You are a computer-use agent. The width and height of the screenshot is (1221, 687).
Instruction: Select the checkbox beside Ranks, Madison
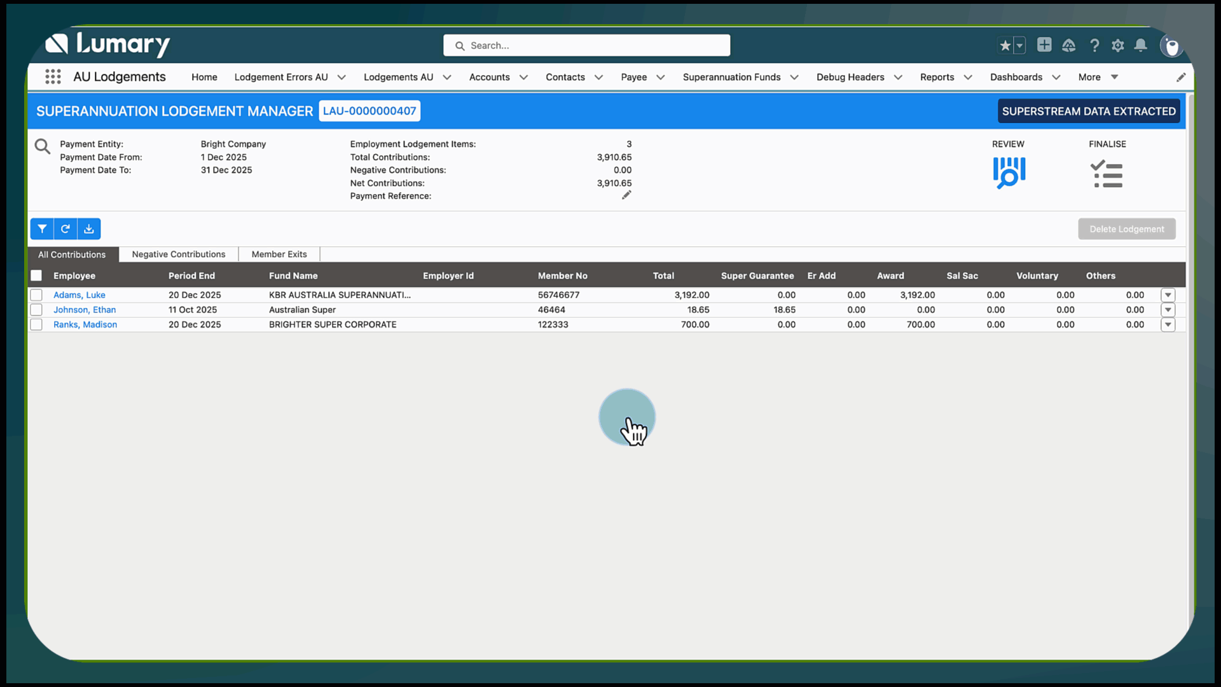(x=36, y=324)
